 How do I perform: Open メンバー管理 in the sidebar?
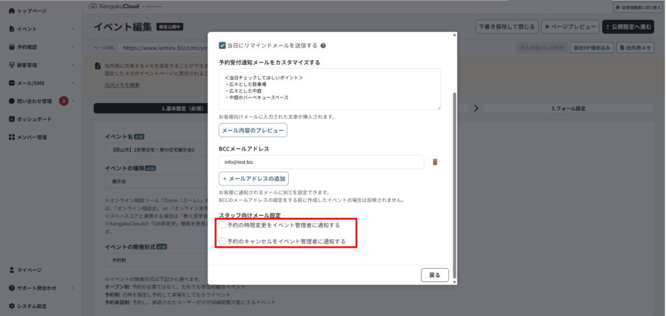coord(32,137)
